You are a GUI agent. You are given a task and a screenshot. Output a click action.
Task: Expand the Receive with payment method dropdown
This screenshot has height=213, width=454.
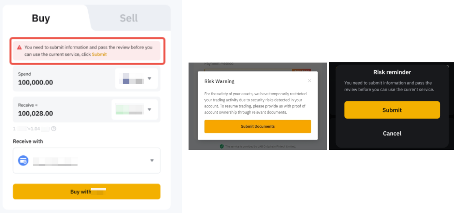pos(152,160)
